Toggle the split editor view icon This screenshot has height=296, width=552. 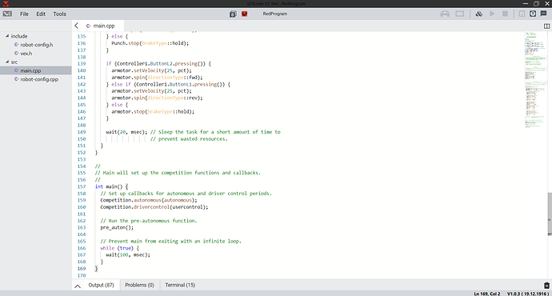click(546, 26)
